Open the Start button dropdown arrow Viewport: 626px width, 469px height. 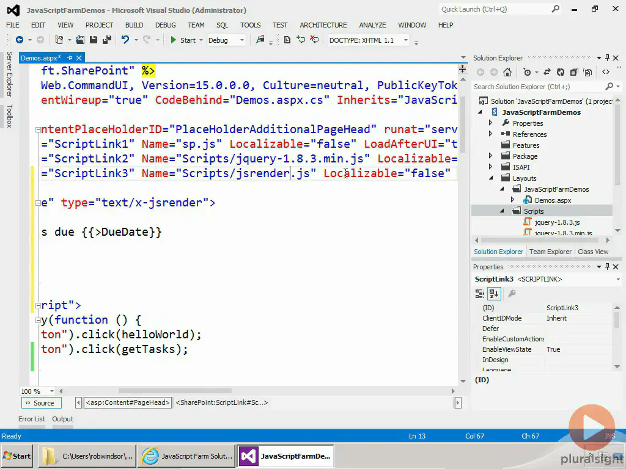pyautogui.click(x=201, y=40)
